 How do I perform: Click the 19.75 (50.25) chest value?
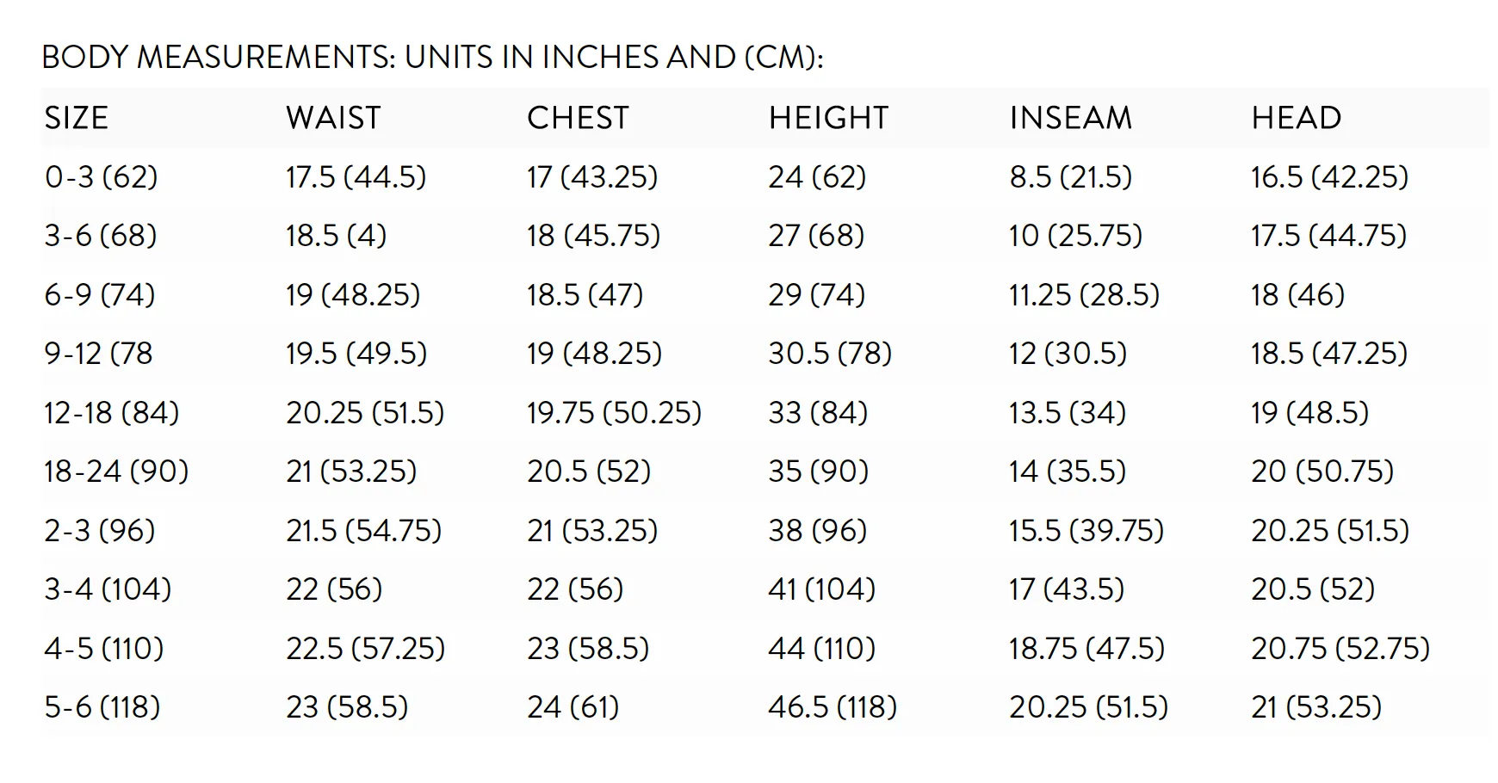pyautogui.click(x=615, y=413)
